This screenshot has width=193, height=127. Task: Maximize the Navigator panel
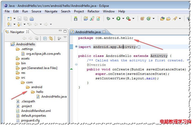tap(65, 31)
